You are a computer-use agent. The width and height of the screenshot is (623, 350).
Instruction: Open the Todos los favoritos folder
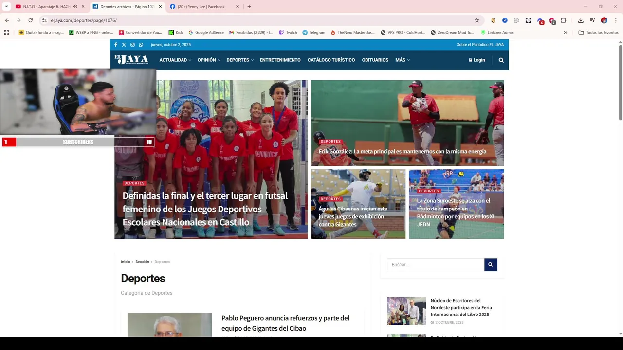click(599, 33)
